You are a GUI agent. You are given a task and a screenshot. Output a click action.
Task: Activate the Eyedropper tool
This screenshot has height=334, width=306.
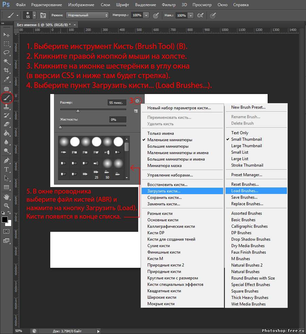(x=6, y=79)
